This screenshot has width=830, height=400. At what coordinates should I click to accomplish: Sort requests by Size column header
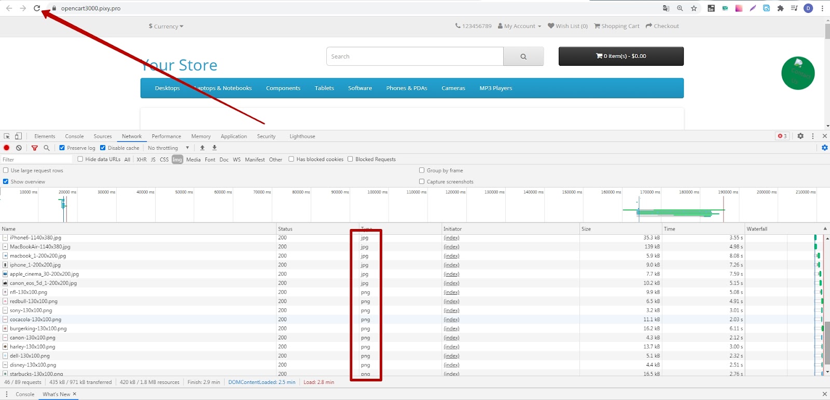(x=621, y=228)
